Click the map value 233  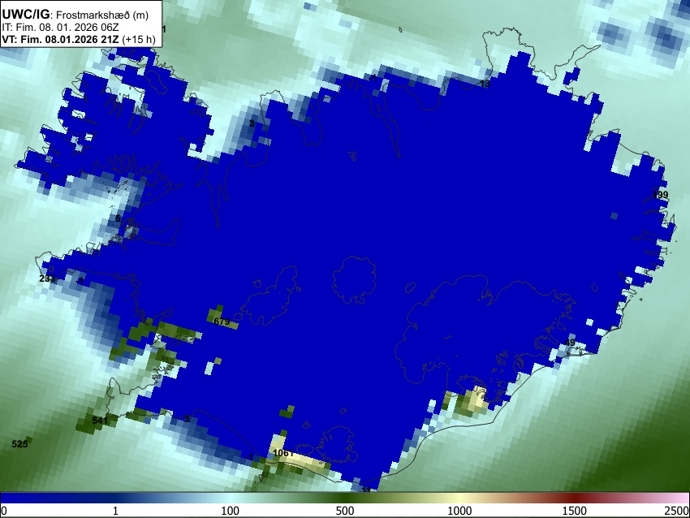point(48,278)
